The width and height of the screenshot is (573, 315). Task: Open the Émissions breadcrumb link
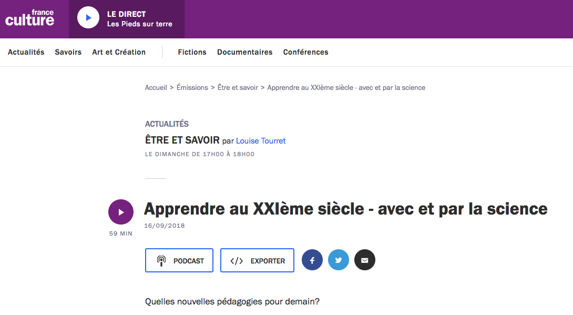pos(192,88)
